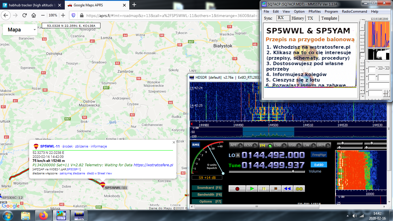Image resolution: width=393 pixels, height=221 pixels.
Task: Open Soundcard [F5] settings in HDSDR
Action: coord(207,188)
